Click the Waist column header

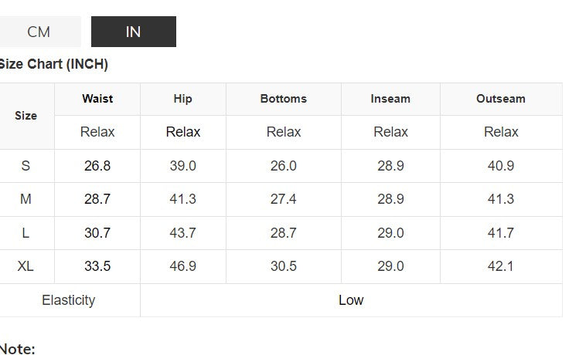pyautogui.click(x=97, y=99)
